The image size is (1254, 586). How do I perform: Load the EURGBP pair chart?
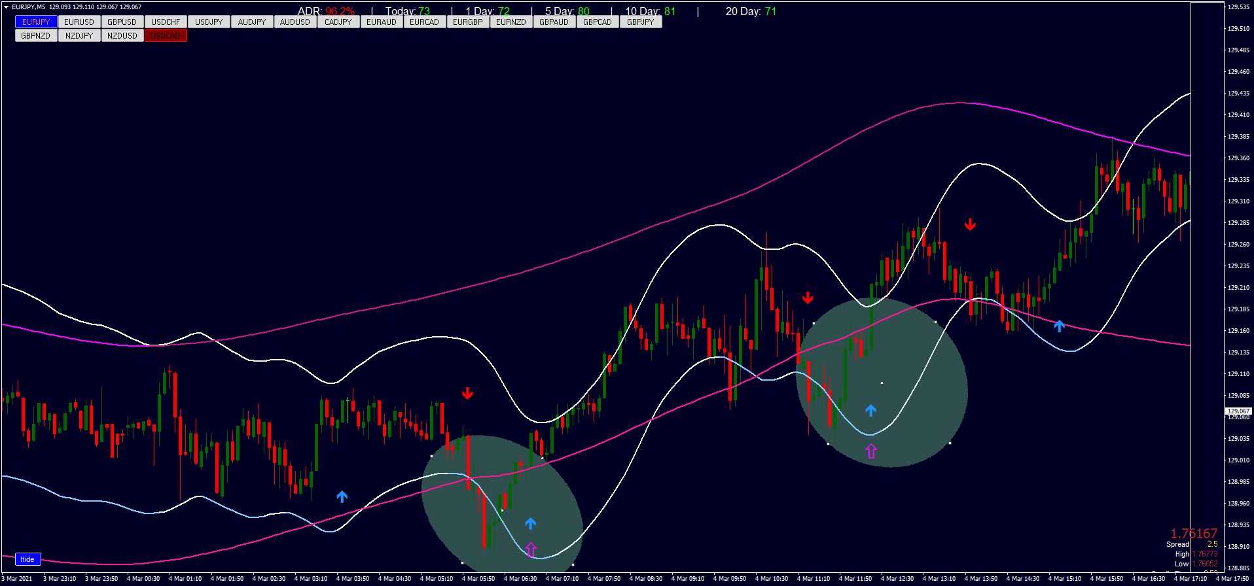point(467,22)
